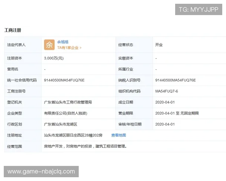Select the 经营状态 label
226x181 pixels.
(x=126, y=45)
